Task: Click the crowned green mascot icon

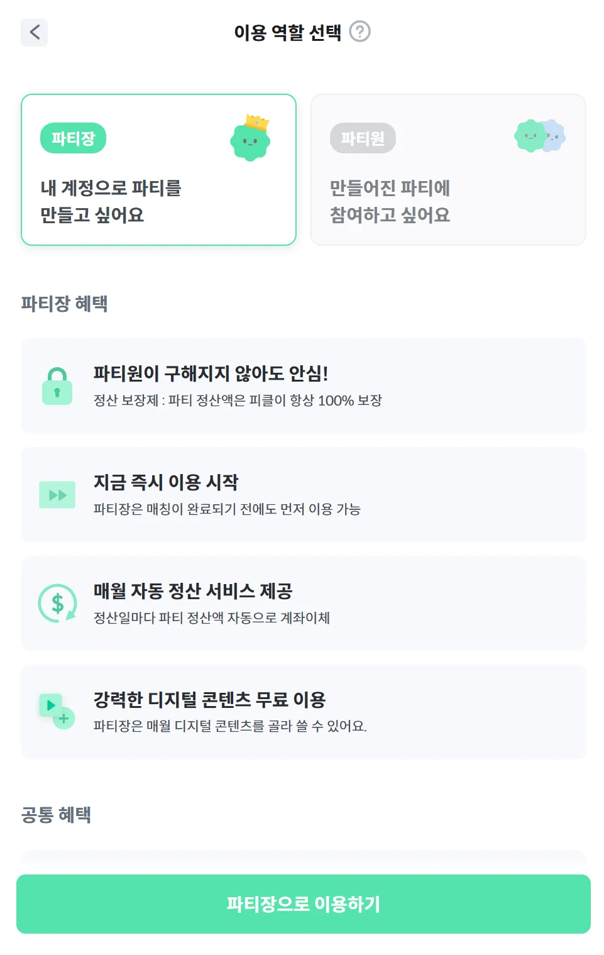Action: (250, 138)
